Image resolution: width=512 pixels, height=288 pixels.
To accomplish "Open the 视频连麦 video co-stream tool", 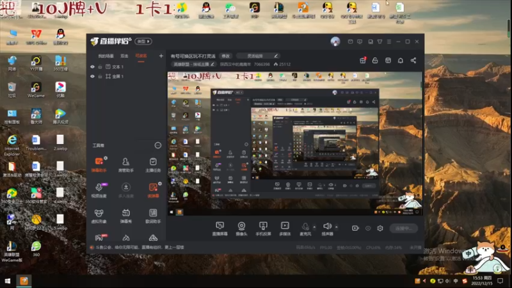I will tap(99, 190).
